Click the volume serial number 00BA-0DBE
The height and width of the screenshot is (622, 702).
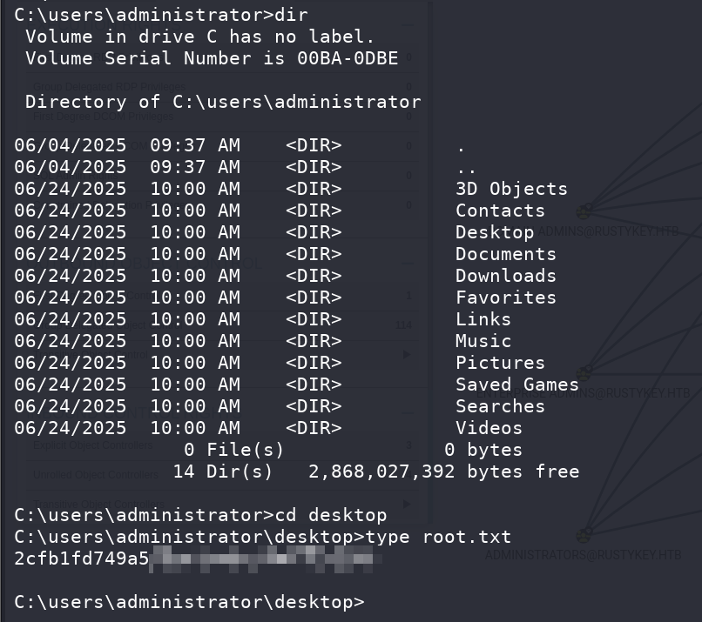[348, 58]
